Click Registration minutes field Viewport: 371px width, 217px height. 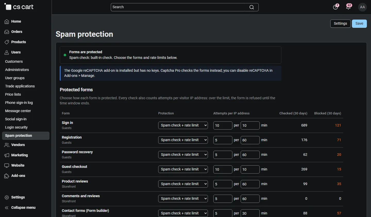pyautogui.click(x=250, y=140)
